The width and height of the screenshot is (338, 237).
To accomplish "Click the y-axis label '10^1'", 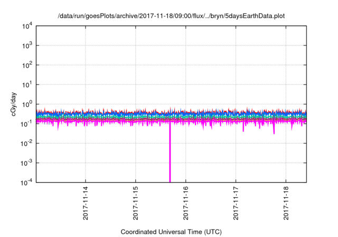I will click(x=27, y=85).
